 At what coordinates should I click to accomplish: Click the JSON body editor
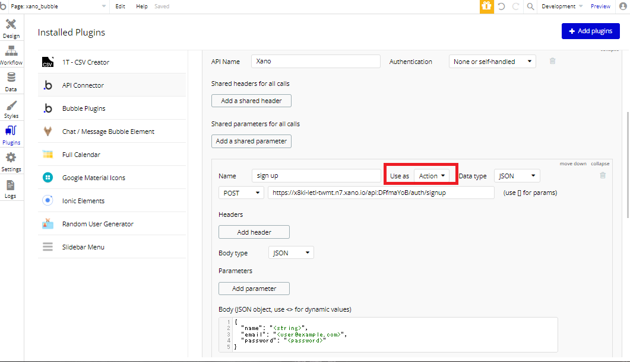click(388, 335)
